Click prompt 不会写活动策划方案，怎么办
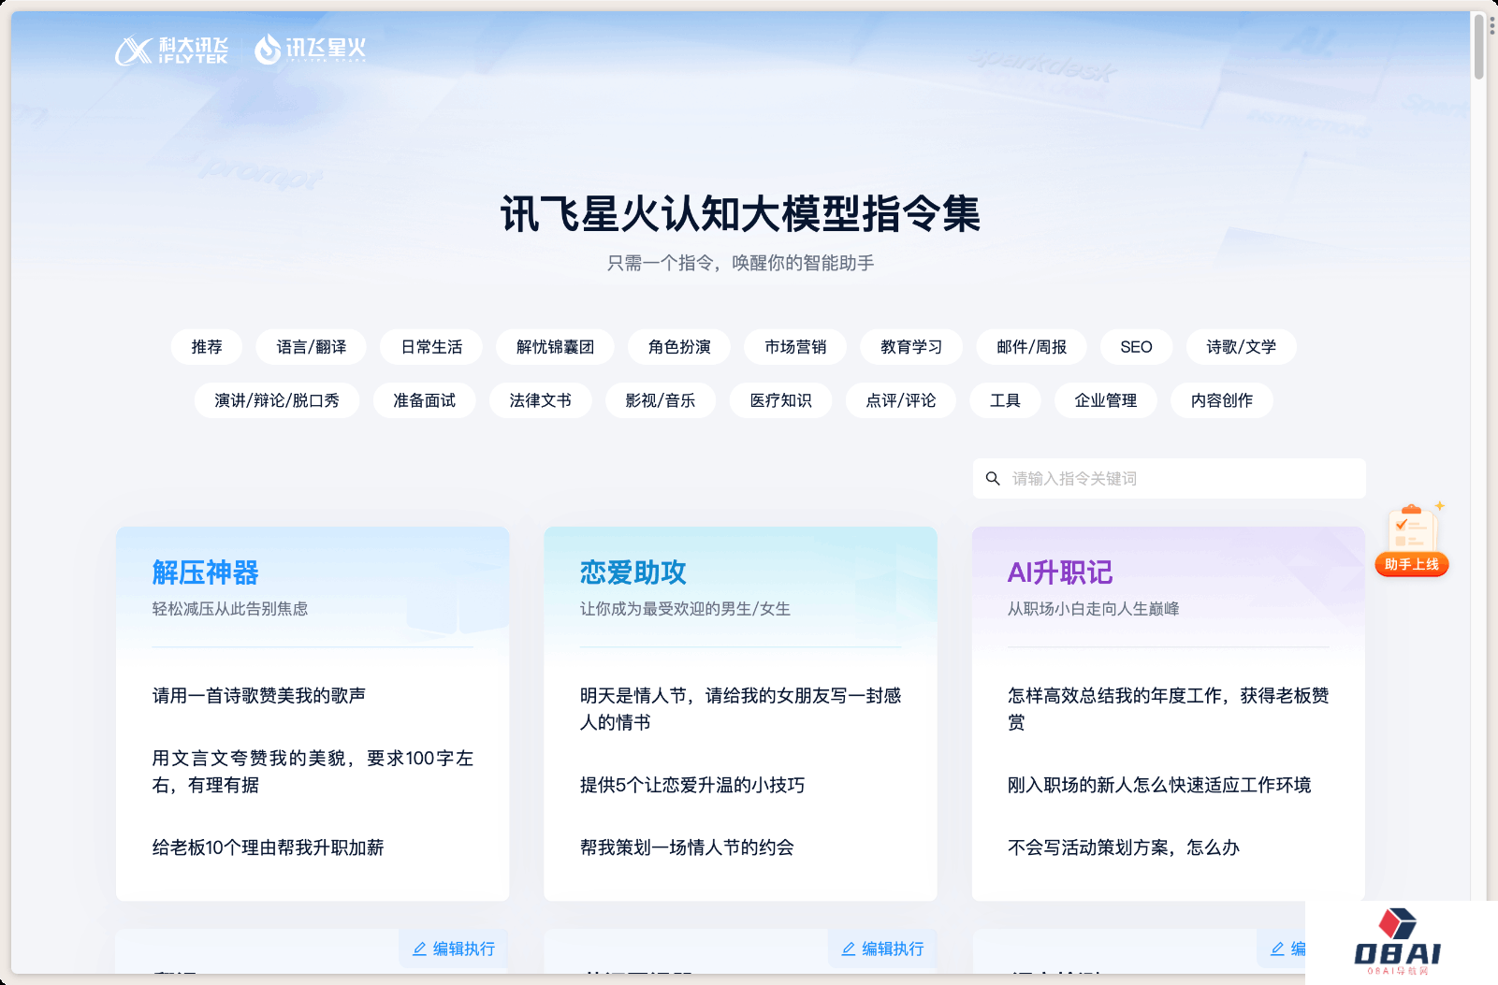The height and width of the screenshot is (985, 1498). (1123, 847)
